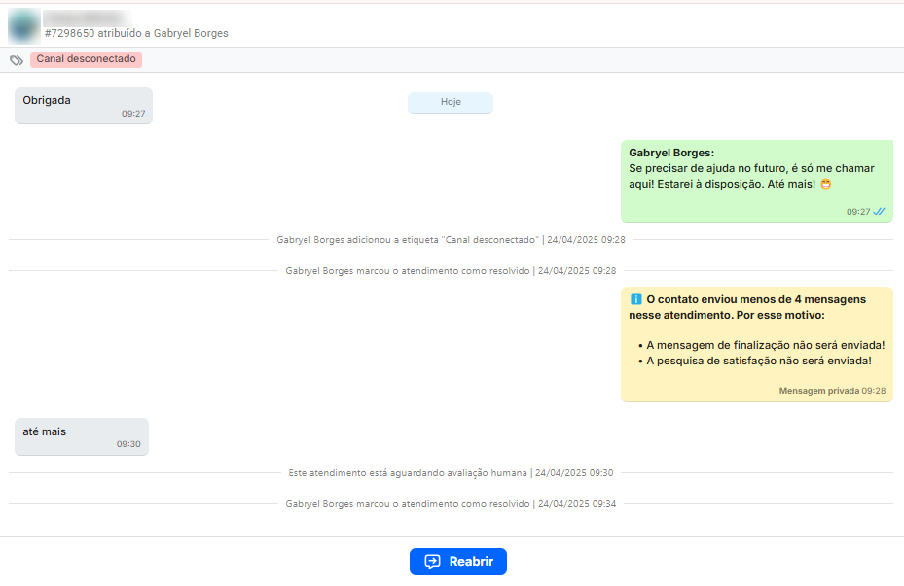Click the "Mensagem privada" label
This screenshot has height=586, width=904.
818,391
